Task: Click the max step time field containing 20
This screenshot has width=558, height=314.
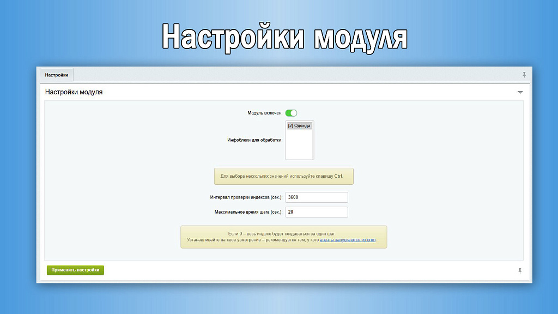Action: point(316,212)
